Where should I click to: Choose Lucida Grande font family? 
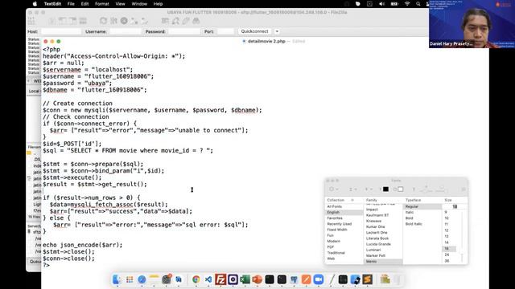(x=378, y=244)
